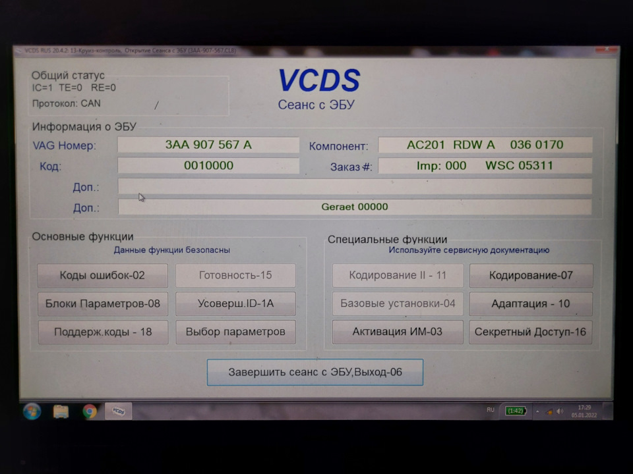Click the Show desktop strip

tap(607, 411)
